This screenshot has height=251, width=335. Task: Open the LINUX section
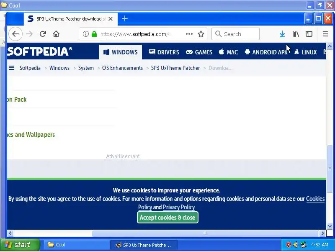(x=305, y=52)
